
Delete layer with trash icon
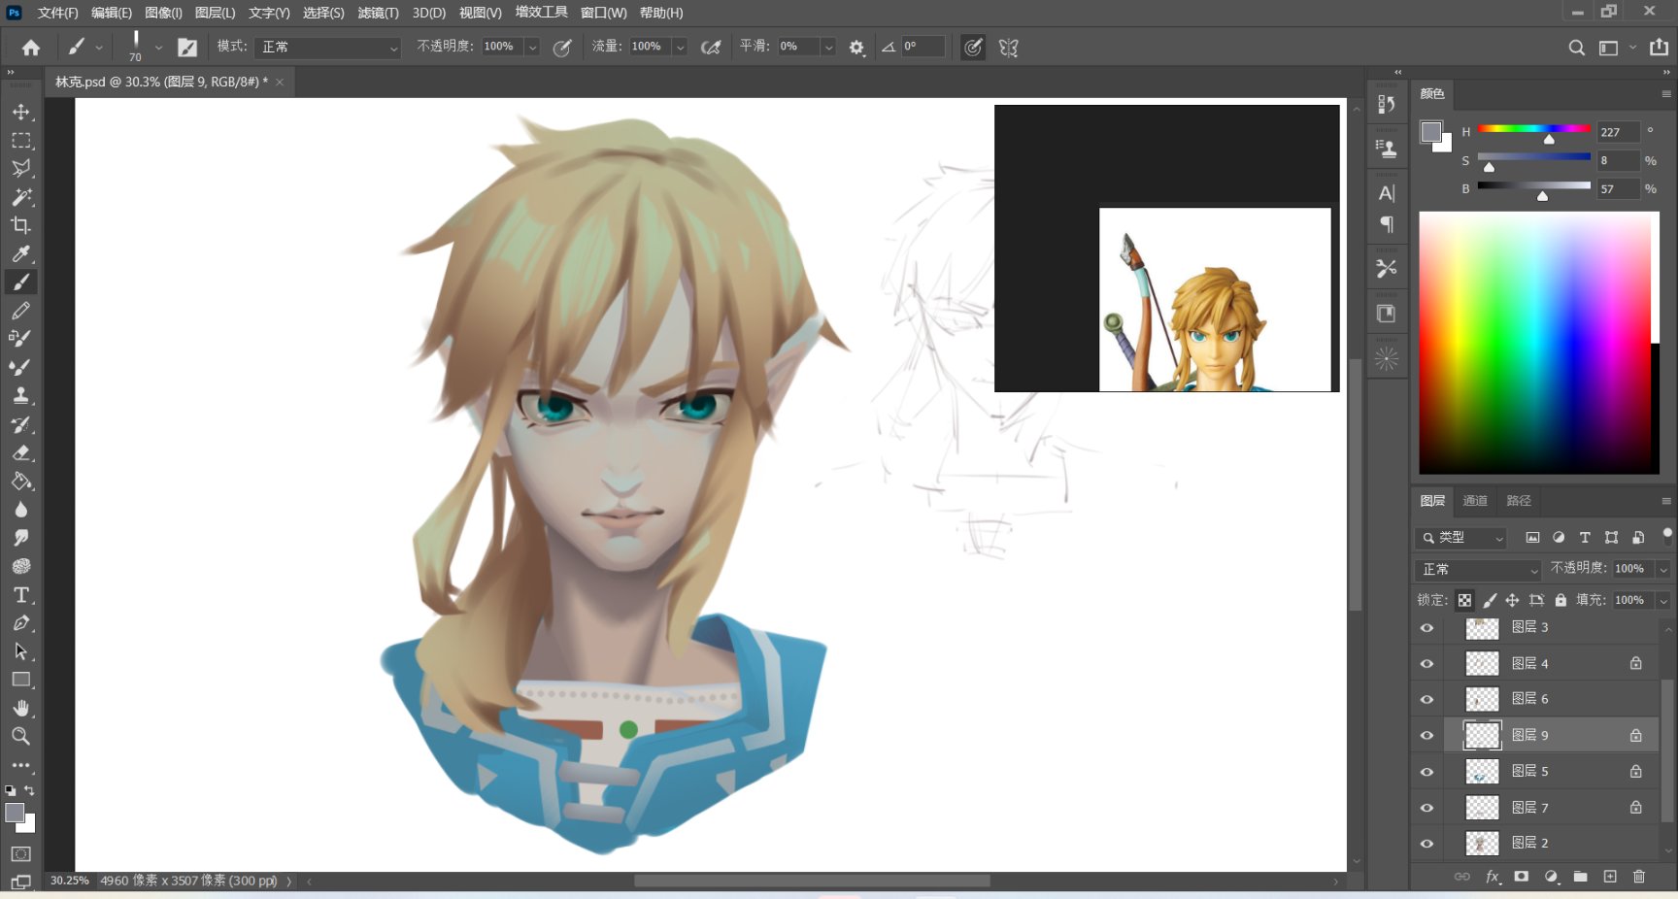click(x=1639, y=877)
